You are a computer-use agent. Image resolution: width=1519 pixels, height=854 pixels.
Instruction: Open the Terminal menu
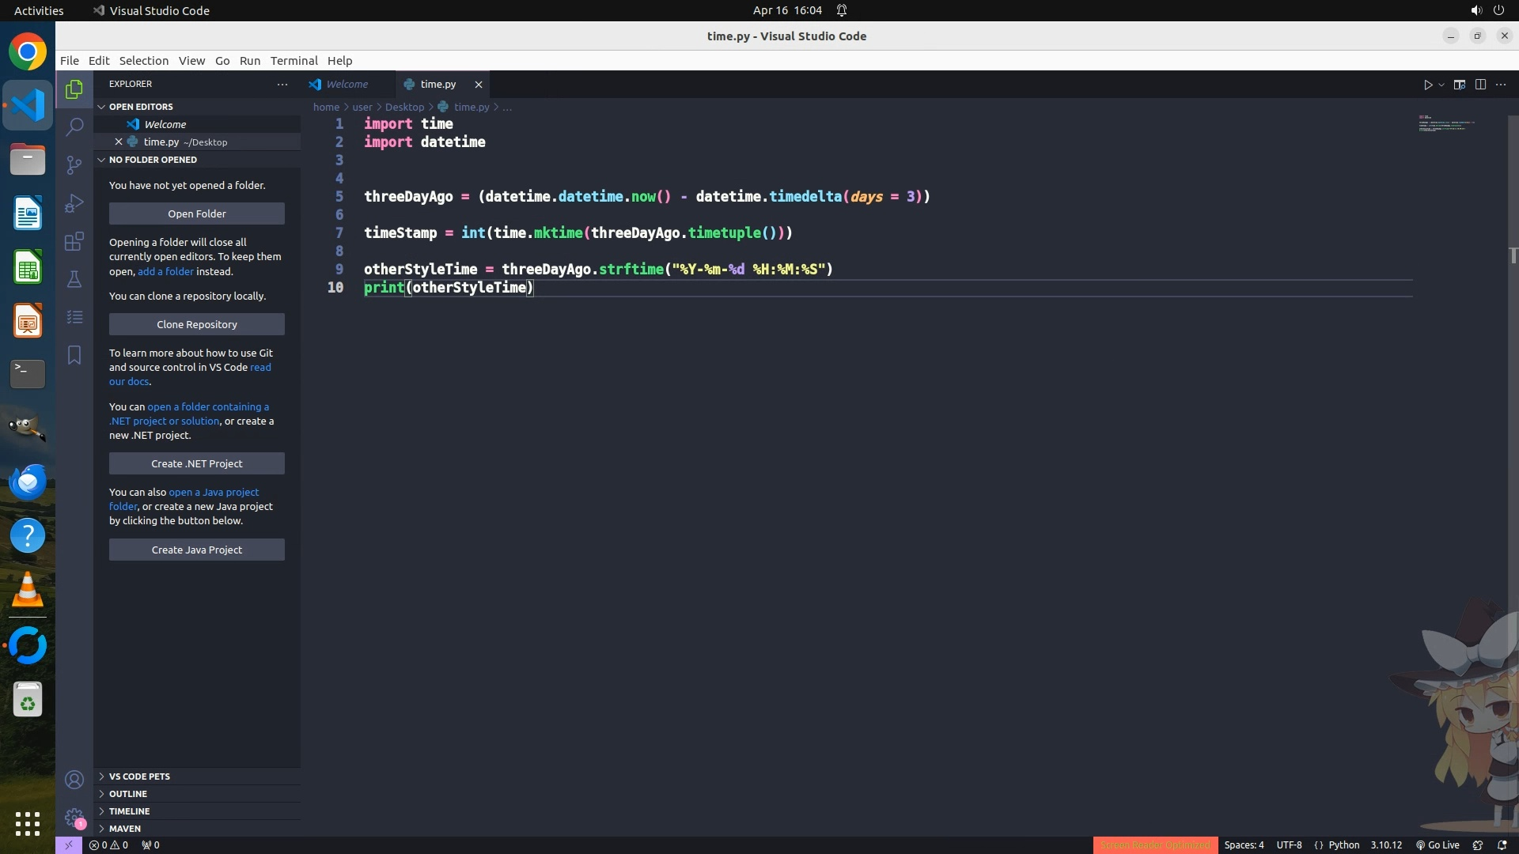pos(294,61)
